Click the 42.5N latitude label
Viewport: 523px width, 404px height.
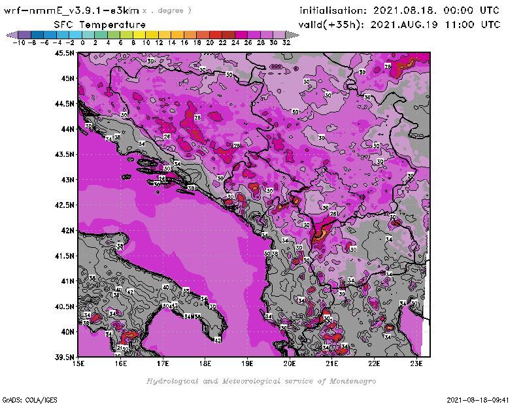point(64,205)
